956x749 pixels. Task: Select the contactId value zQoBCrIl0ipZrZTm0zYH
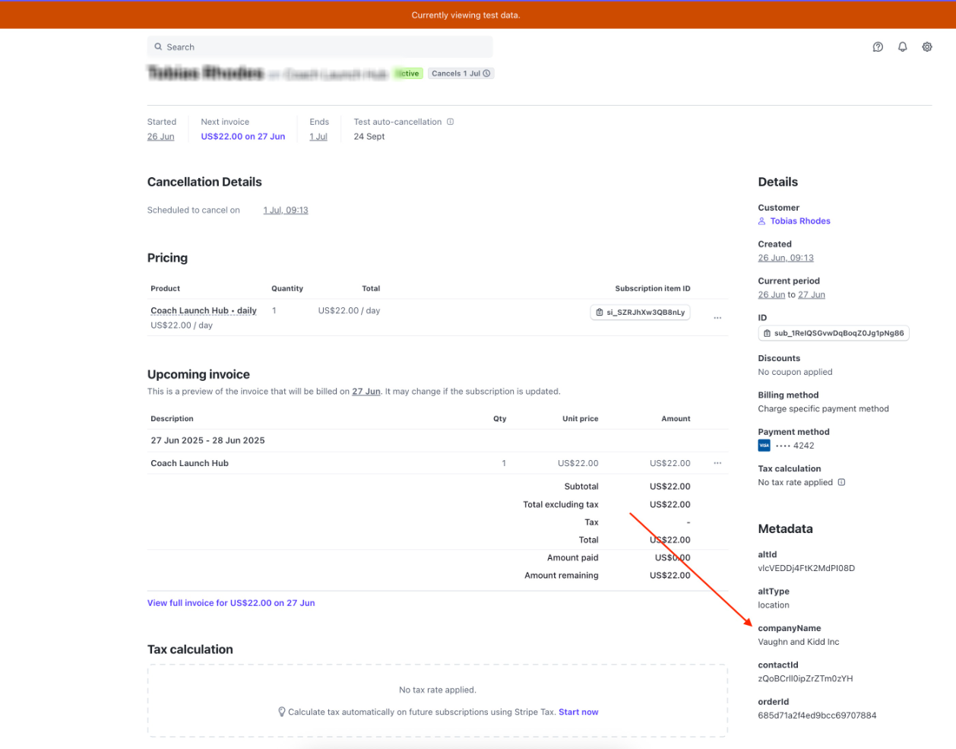pos(806,678)
